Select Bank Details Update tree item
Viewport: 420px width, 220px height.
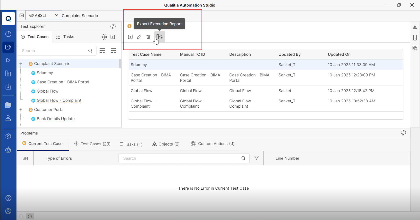click(56, 119)
